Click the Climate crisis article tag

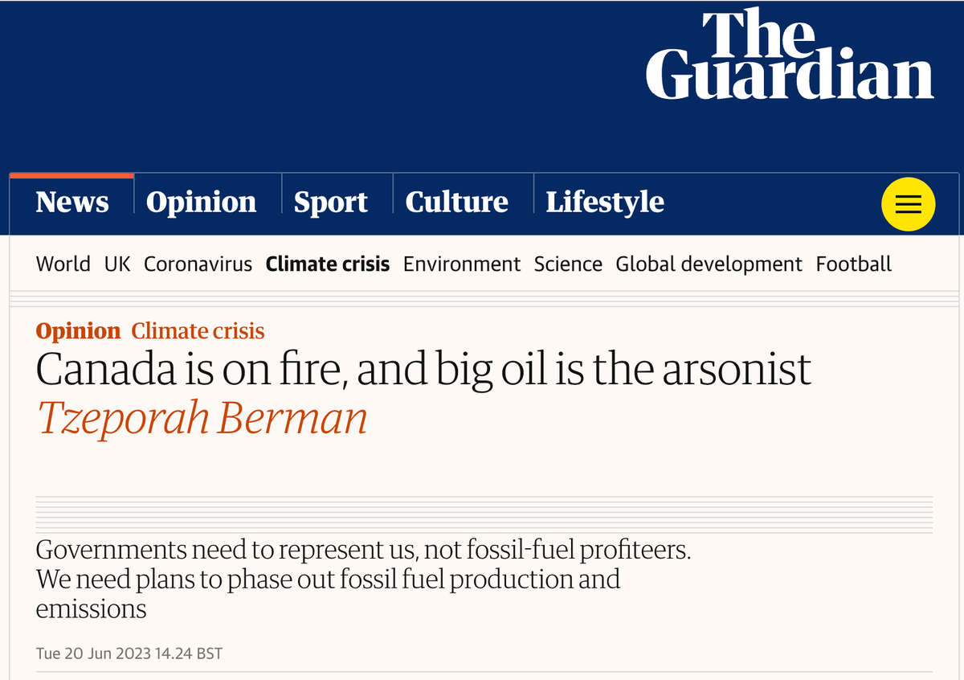click(x=198, y=331)
